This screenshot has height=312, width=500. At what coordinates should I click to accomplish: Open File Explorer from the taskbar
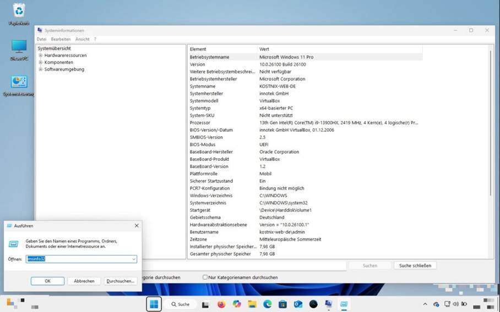click(252, 304)
